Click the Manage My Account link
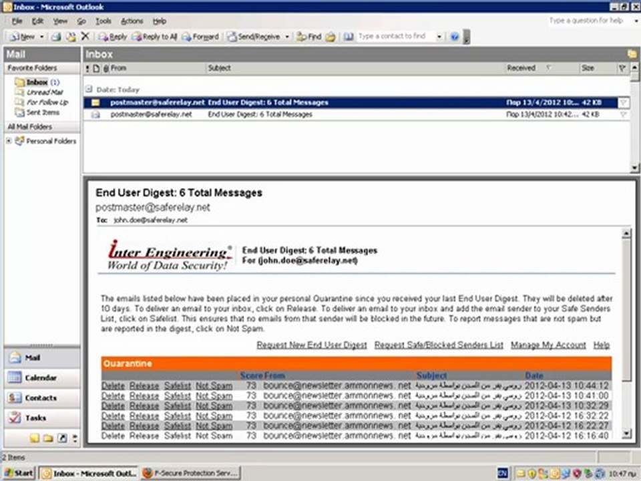 pos(548,345)
